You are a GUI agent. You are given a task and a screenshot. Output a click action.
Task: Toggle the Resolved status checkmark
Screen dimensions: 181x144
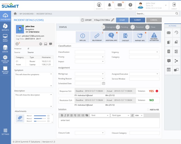(x=132, y=27)
